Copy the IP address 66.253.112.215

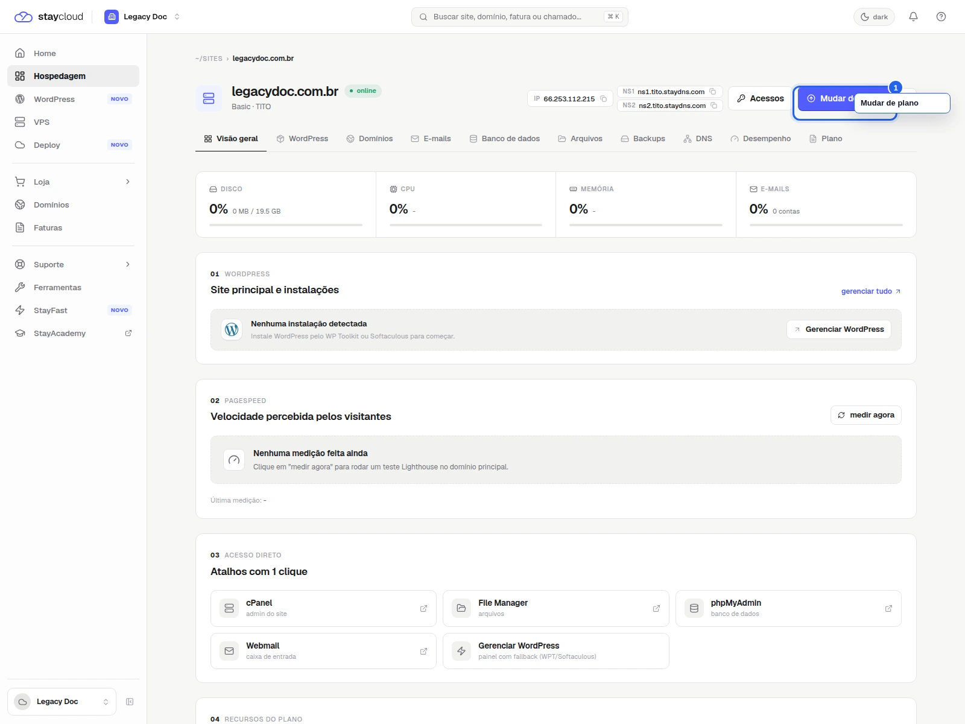[x=603, y=99]
